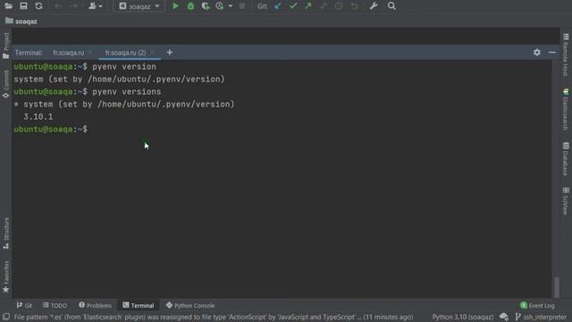
Task: Open the Event Log
Action: (537, 305)
